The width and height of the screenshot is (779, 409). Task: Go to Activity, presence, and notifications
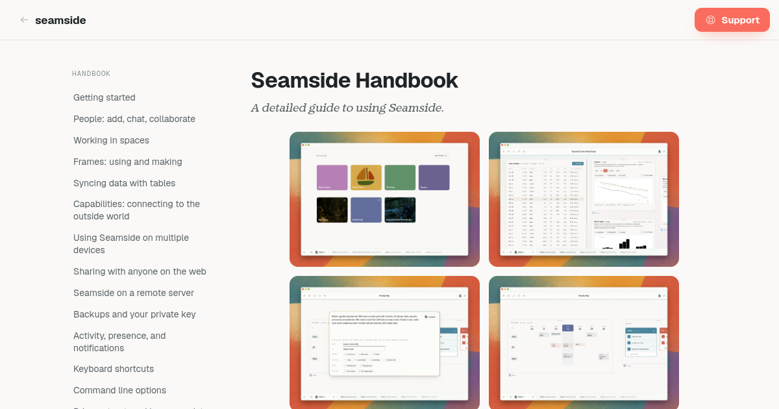[x=119, y=342]
